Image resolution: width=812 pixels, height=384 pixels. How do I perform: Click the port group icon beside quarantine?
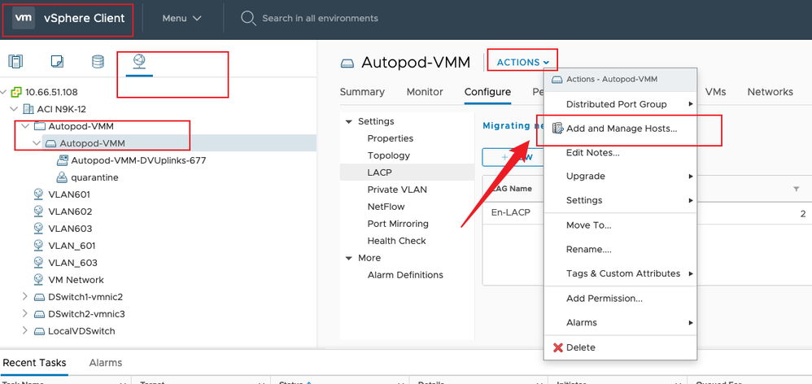(x=62, y=177)
